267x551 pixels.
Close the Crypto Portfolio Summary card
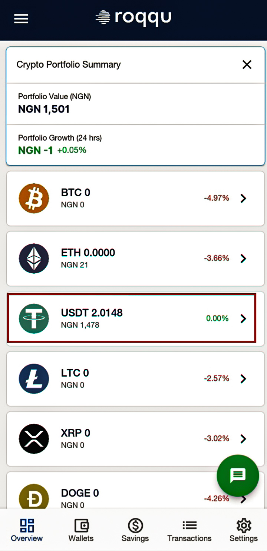(x=247, y=65)
